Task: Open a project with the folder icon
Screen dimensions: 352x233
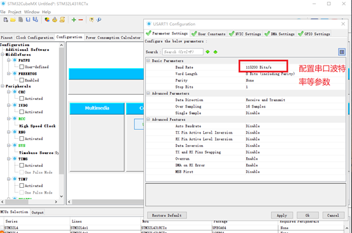Action: click(x=13, y=20)
